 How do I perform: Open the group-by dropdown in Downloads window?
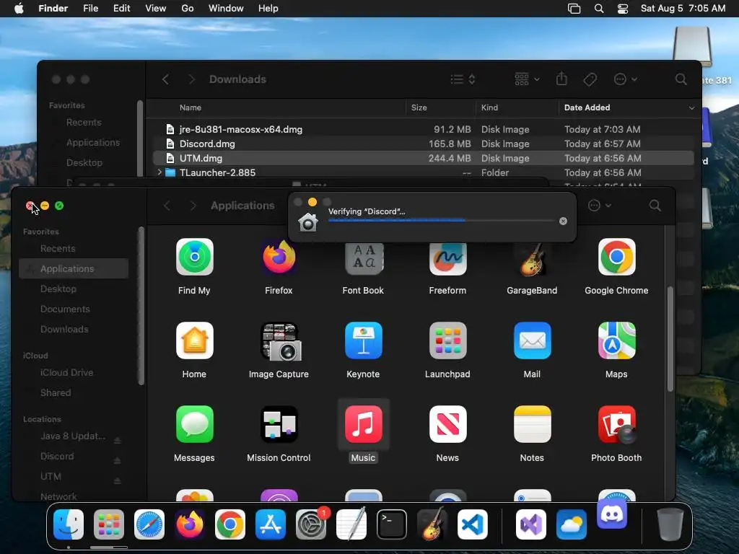(527, 79)
